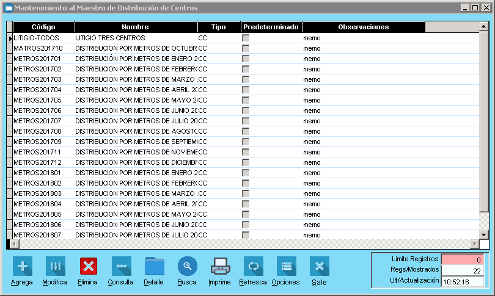
Task: Click the Modifica sliders icon
Action: coord(56,267)
